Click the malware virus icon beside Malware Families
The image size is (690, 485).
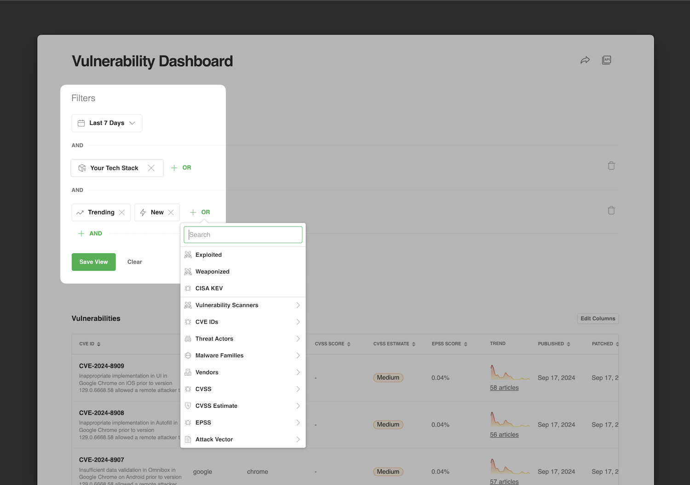point(188,355)
